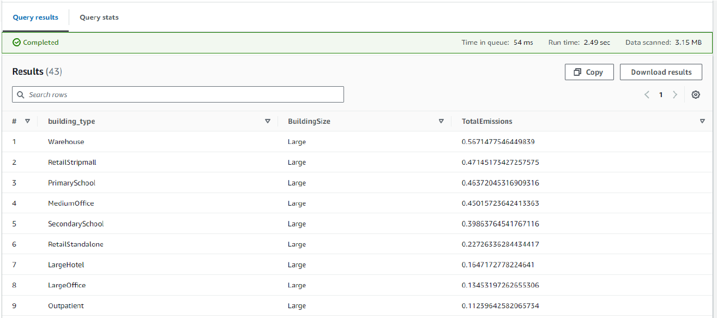Click the magnifier icon in search box
Image resolution: width=717 pixels, height=318 pixels.
[21, 95]
